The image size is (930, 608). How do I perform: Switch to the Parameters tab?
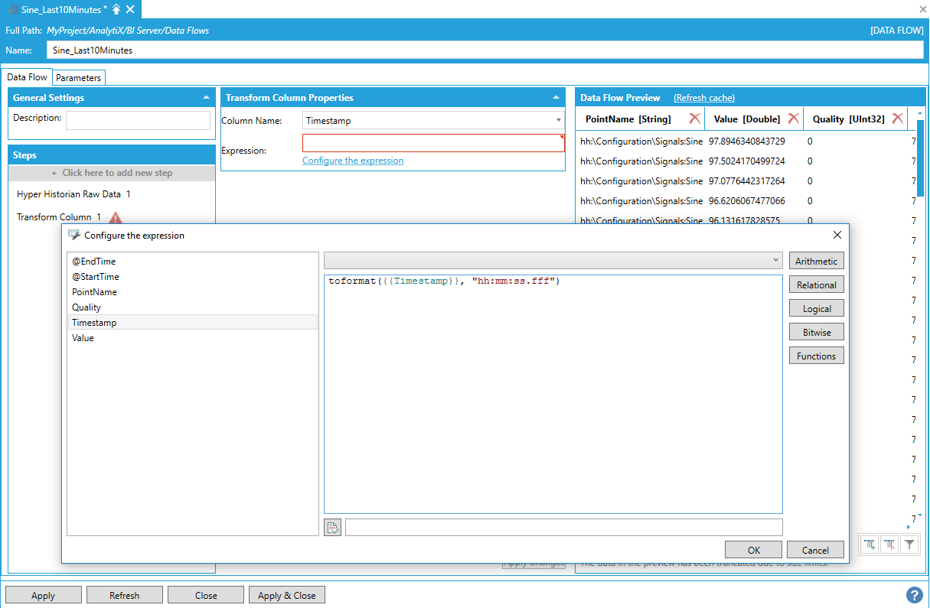click(78, 78)
